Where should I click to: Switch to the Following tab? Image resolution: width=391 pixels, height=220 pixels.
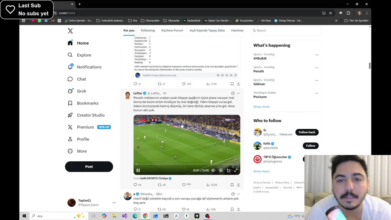(148, 31)
